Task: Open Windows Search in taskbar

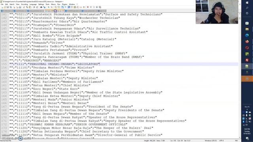Action: (x=247, y=8)
